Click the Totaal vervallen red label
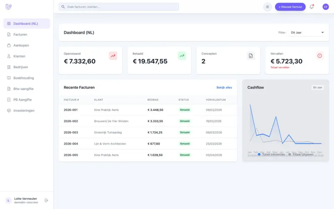Viewport: 334px width, 209px height. coord(280,67)
